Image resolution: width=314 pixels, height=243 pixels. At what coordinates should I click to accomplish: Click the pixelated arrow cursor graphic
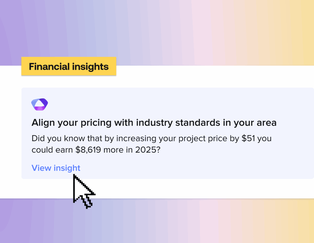[84, 191]
